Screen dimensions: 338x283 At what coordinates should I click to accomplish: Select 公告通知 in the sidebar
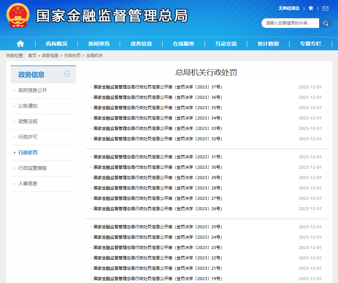(x=27, y=106)
